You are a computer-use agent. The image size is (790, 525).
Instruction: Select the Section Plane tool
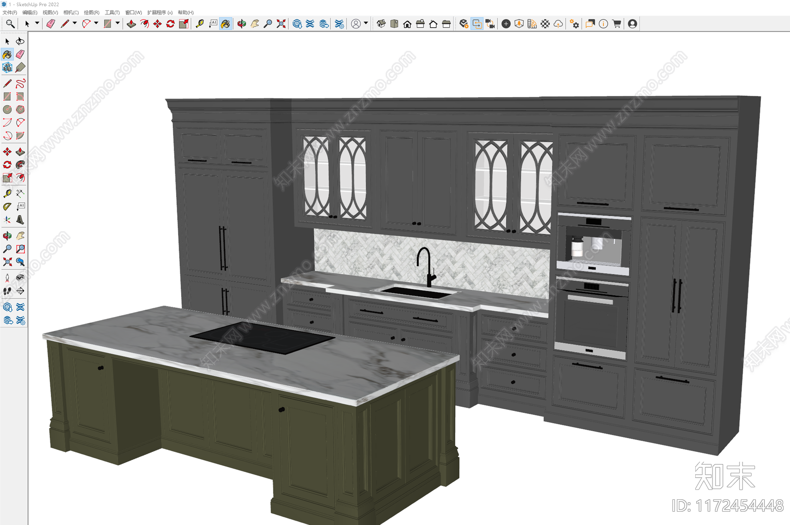coord(20,291)
